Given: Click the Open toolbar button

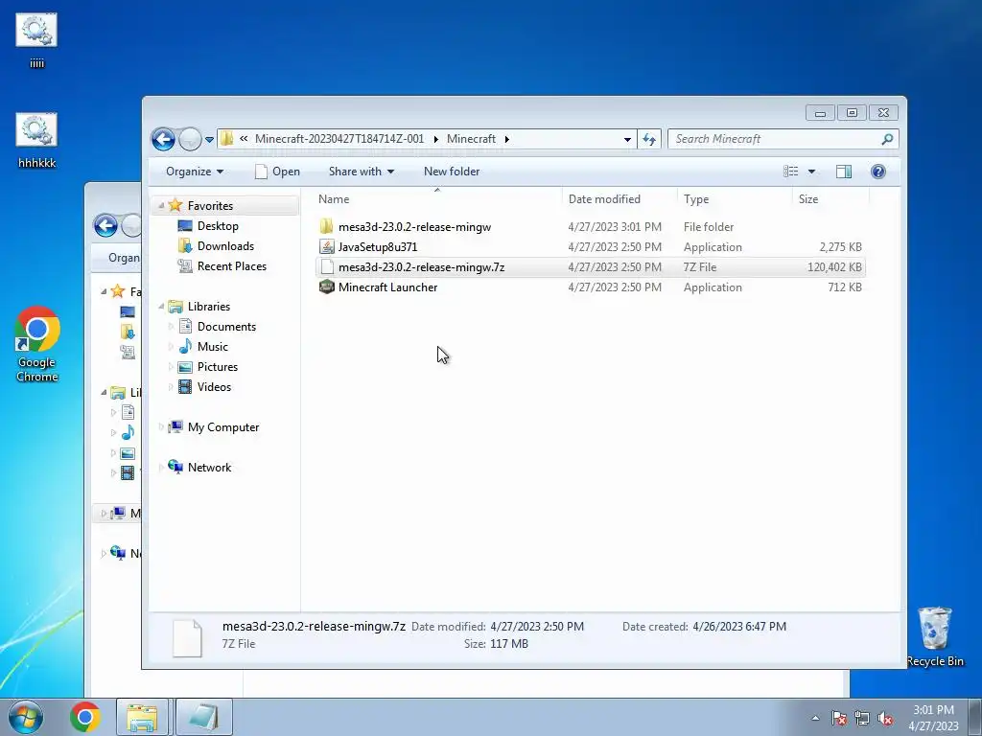Looking at the screenshot, I should [277, 172].
